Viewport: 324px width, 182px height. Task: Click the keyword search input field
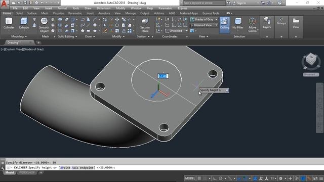pos(204,3)
